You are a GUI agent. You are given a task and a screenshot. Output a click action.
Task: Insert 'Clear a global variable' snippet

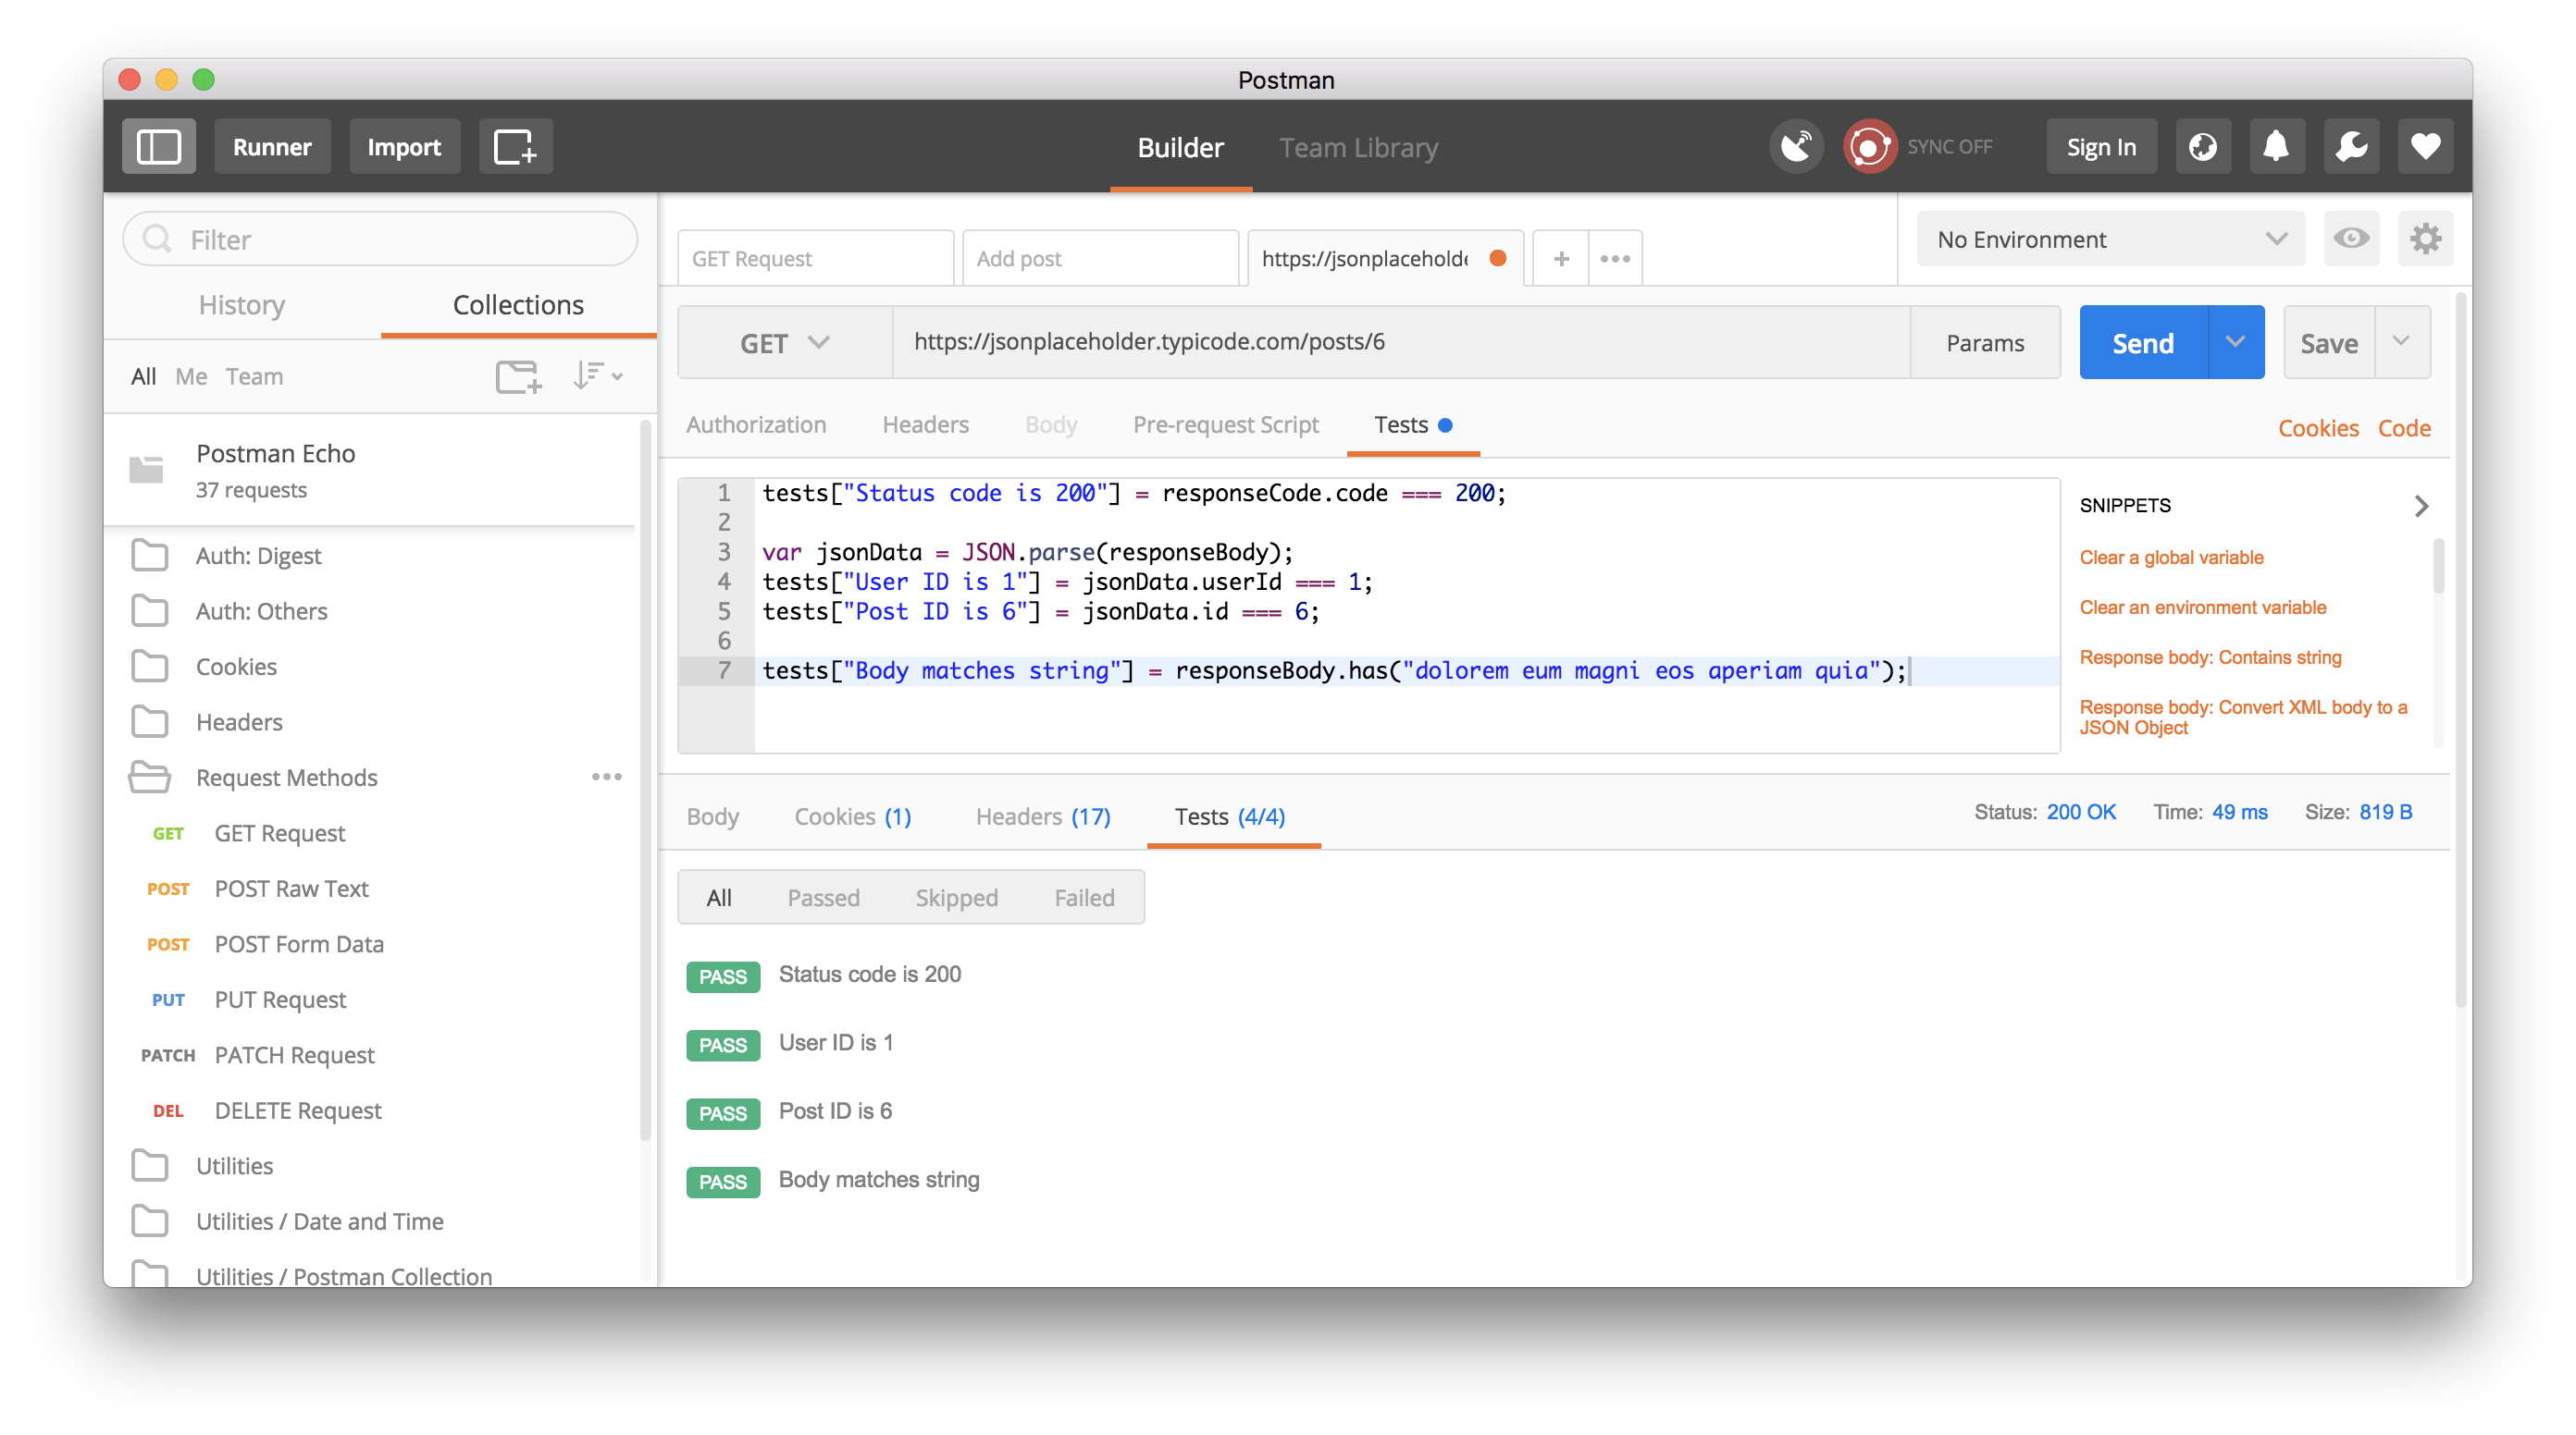coord(2171,557)
